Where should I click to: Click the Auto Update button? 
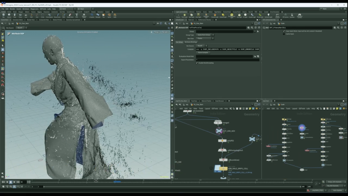coord(337,191)
